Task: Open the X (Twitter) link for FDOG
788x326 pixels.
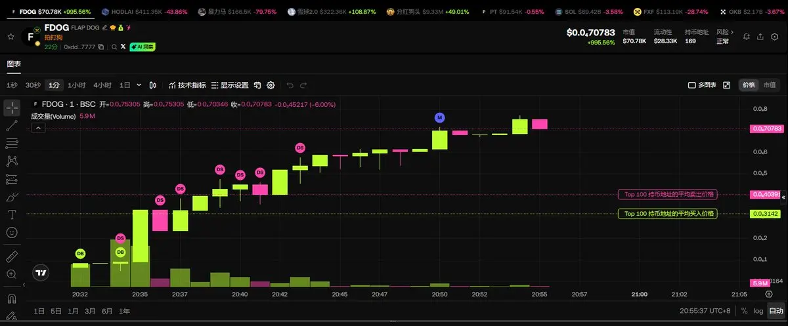Action: [x=123, y=47]
